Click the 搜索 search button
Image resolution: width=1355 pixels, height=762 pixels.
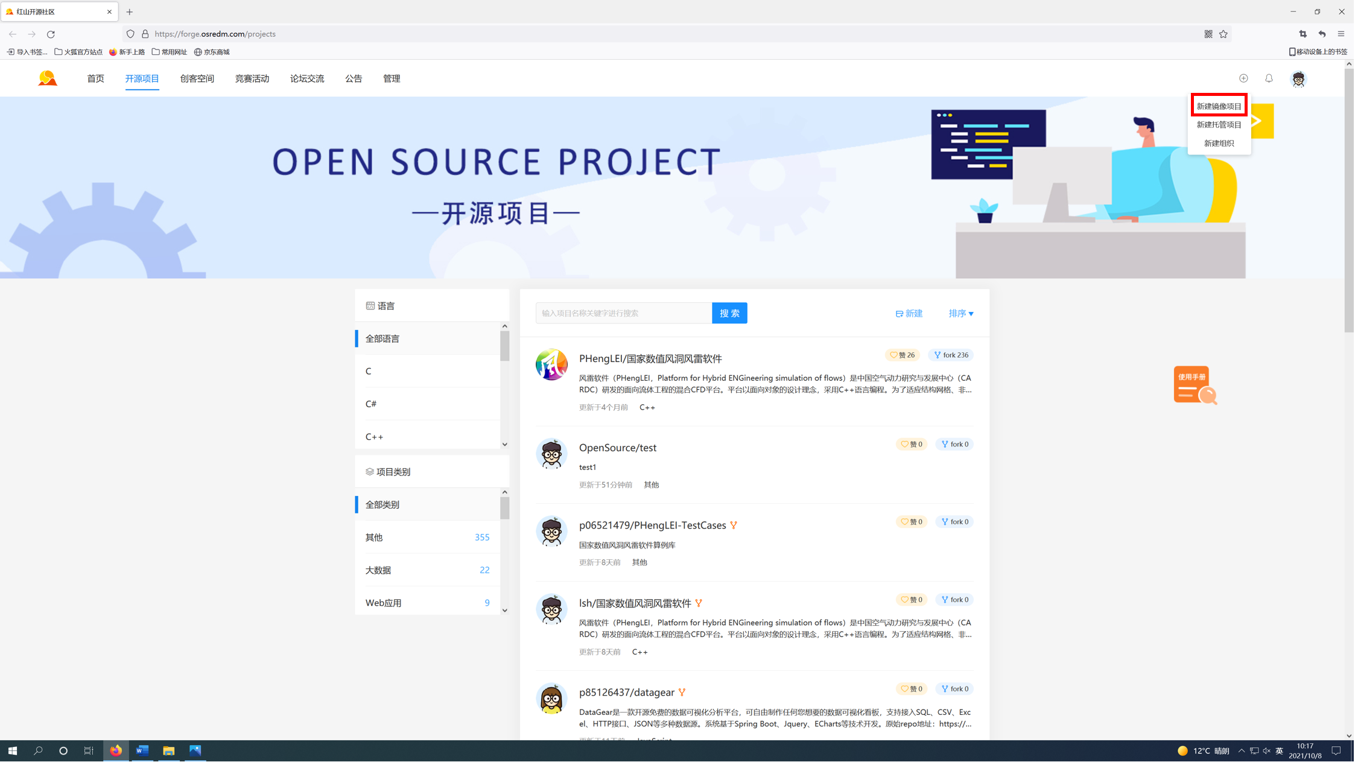point(729,314)
